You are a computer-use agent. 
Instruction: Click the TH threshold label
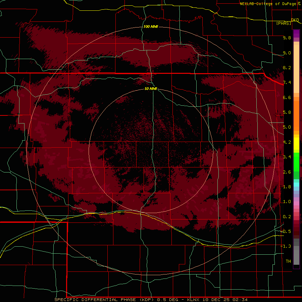coord(288,261)
